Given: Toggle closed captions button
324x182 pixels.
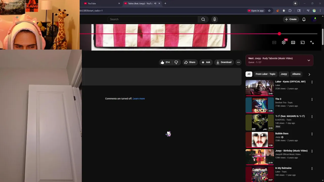Looking at the screenshot, I should click(274, 42).
